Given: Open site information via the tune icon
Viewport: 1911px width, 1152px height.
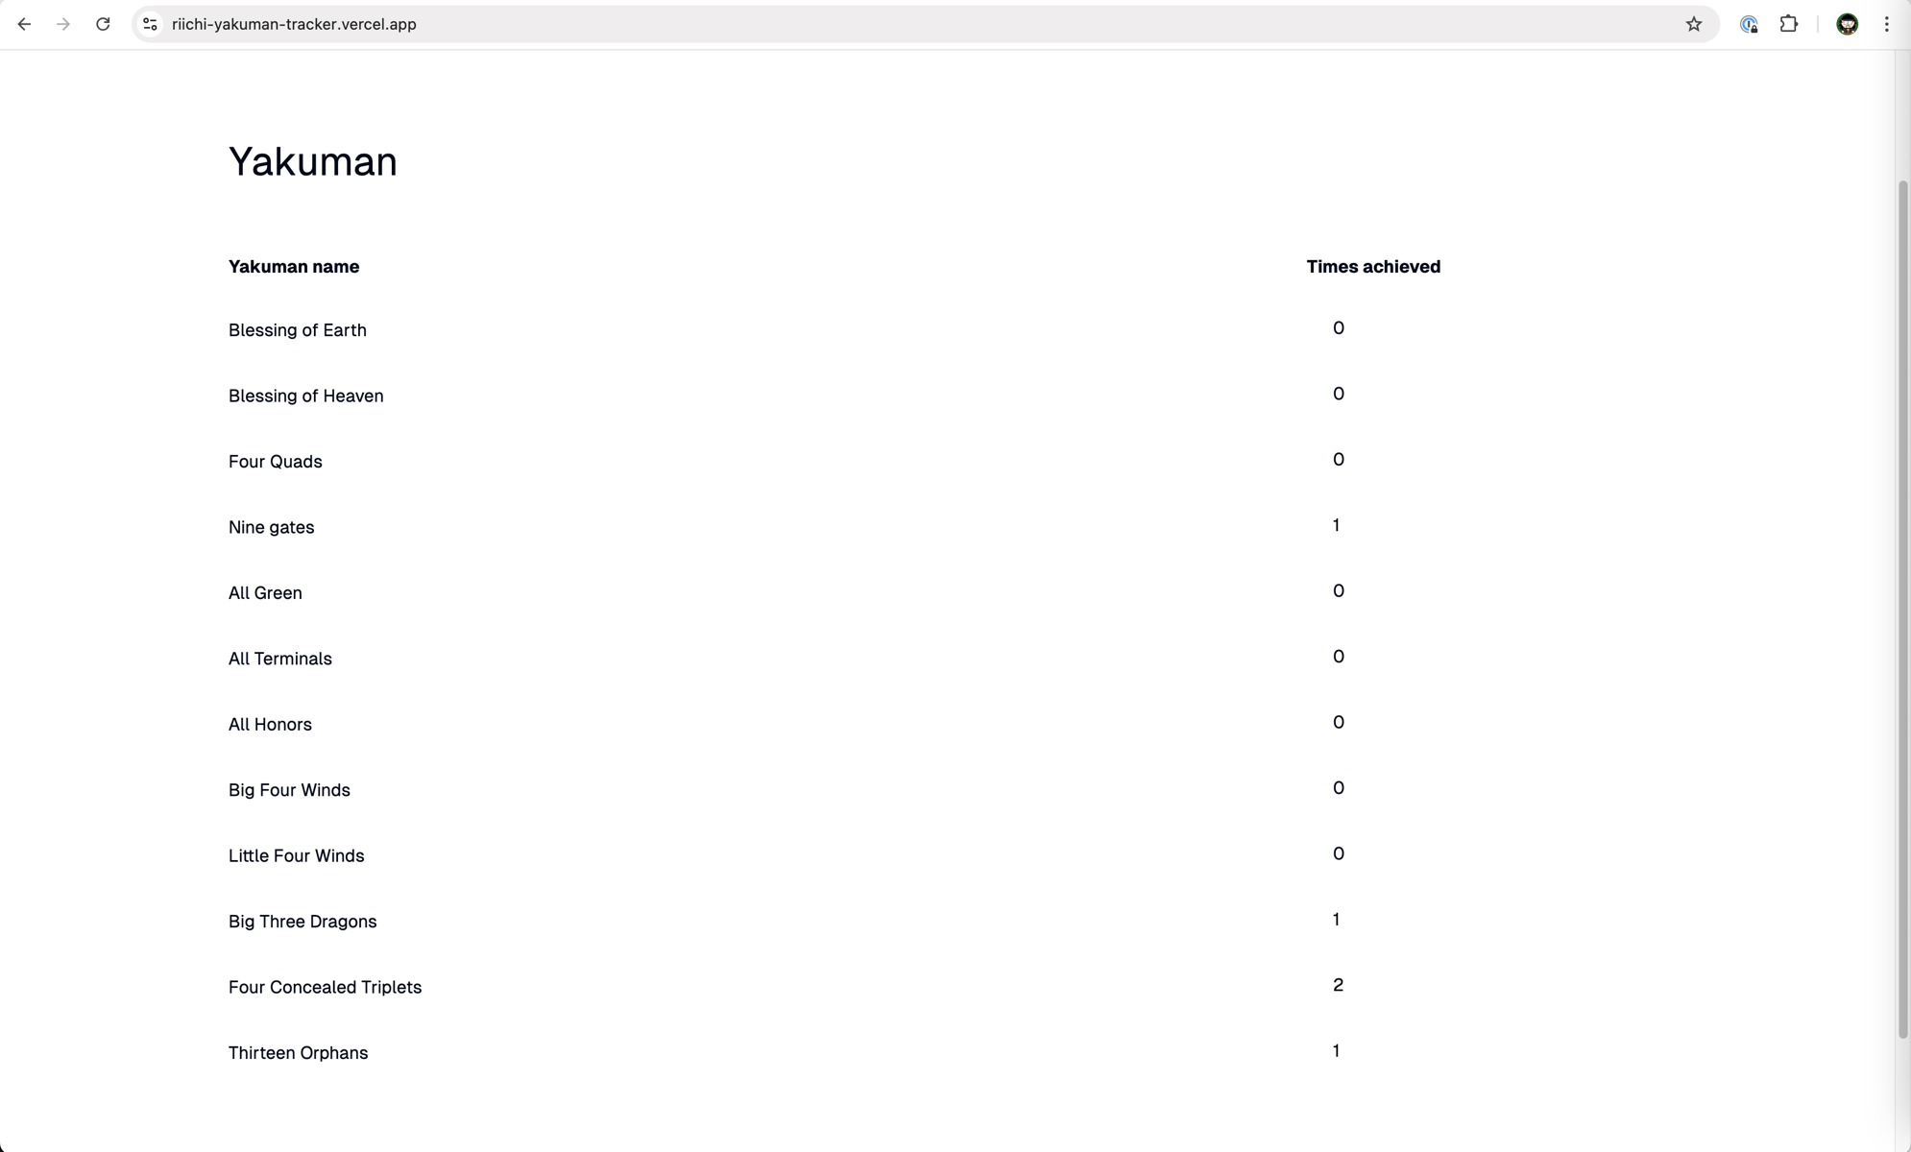Looking at the screenshot, I should [149, 24].
